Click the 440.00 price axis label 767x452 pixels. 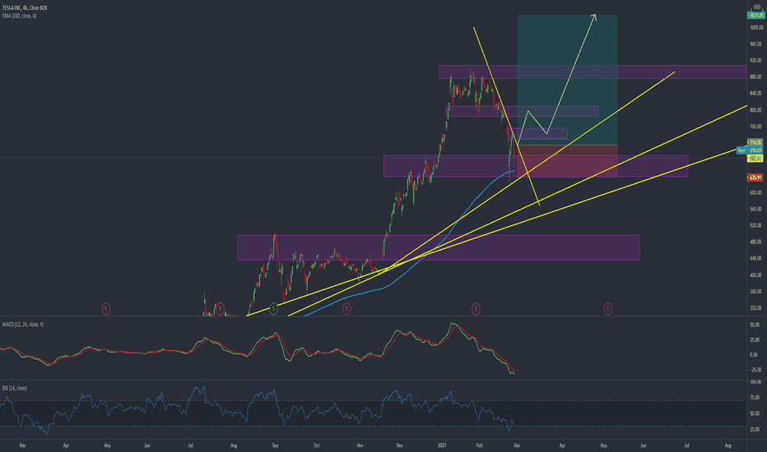click(x=756, y=259)
